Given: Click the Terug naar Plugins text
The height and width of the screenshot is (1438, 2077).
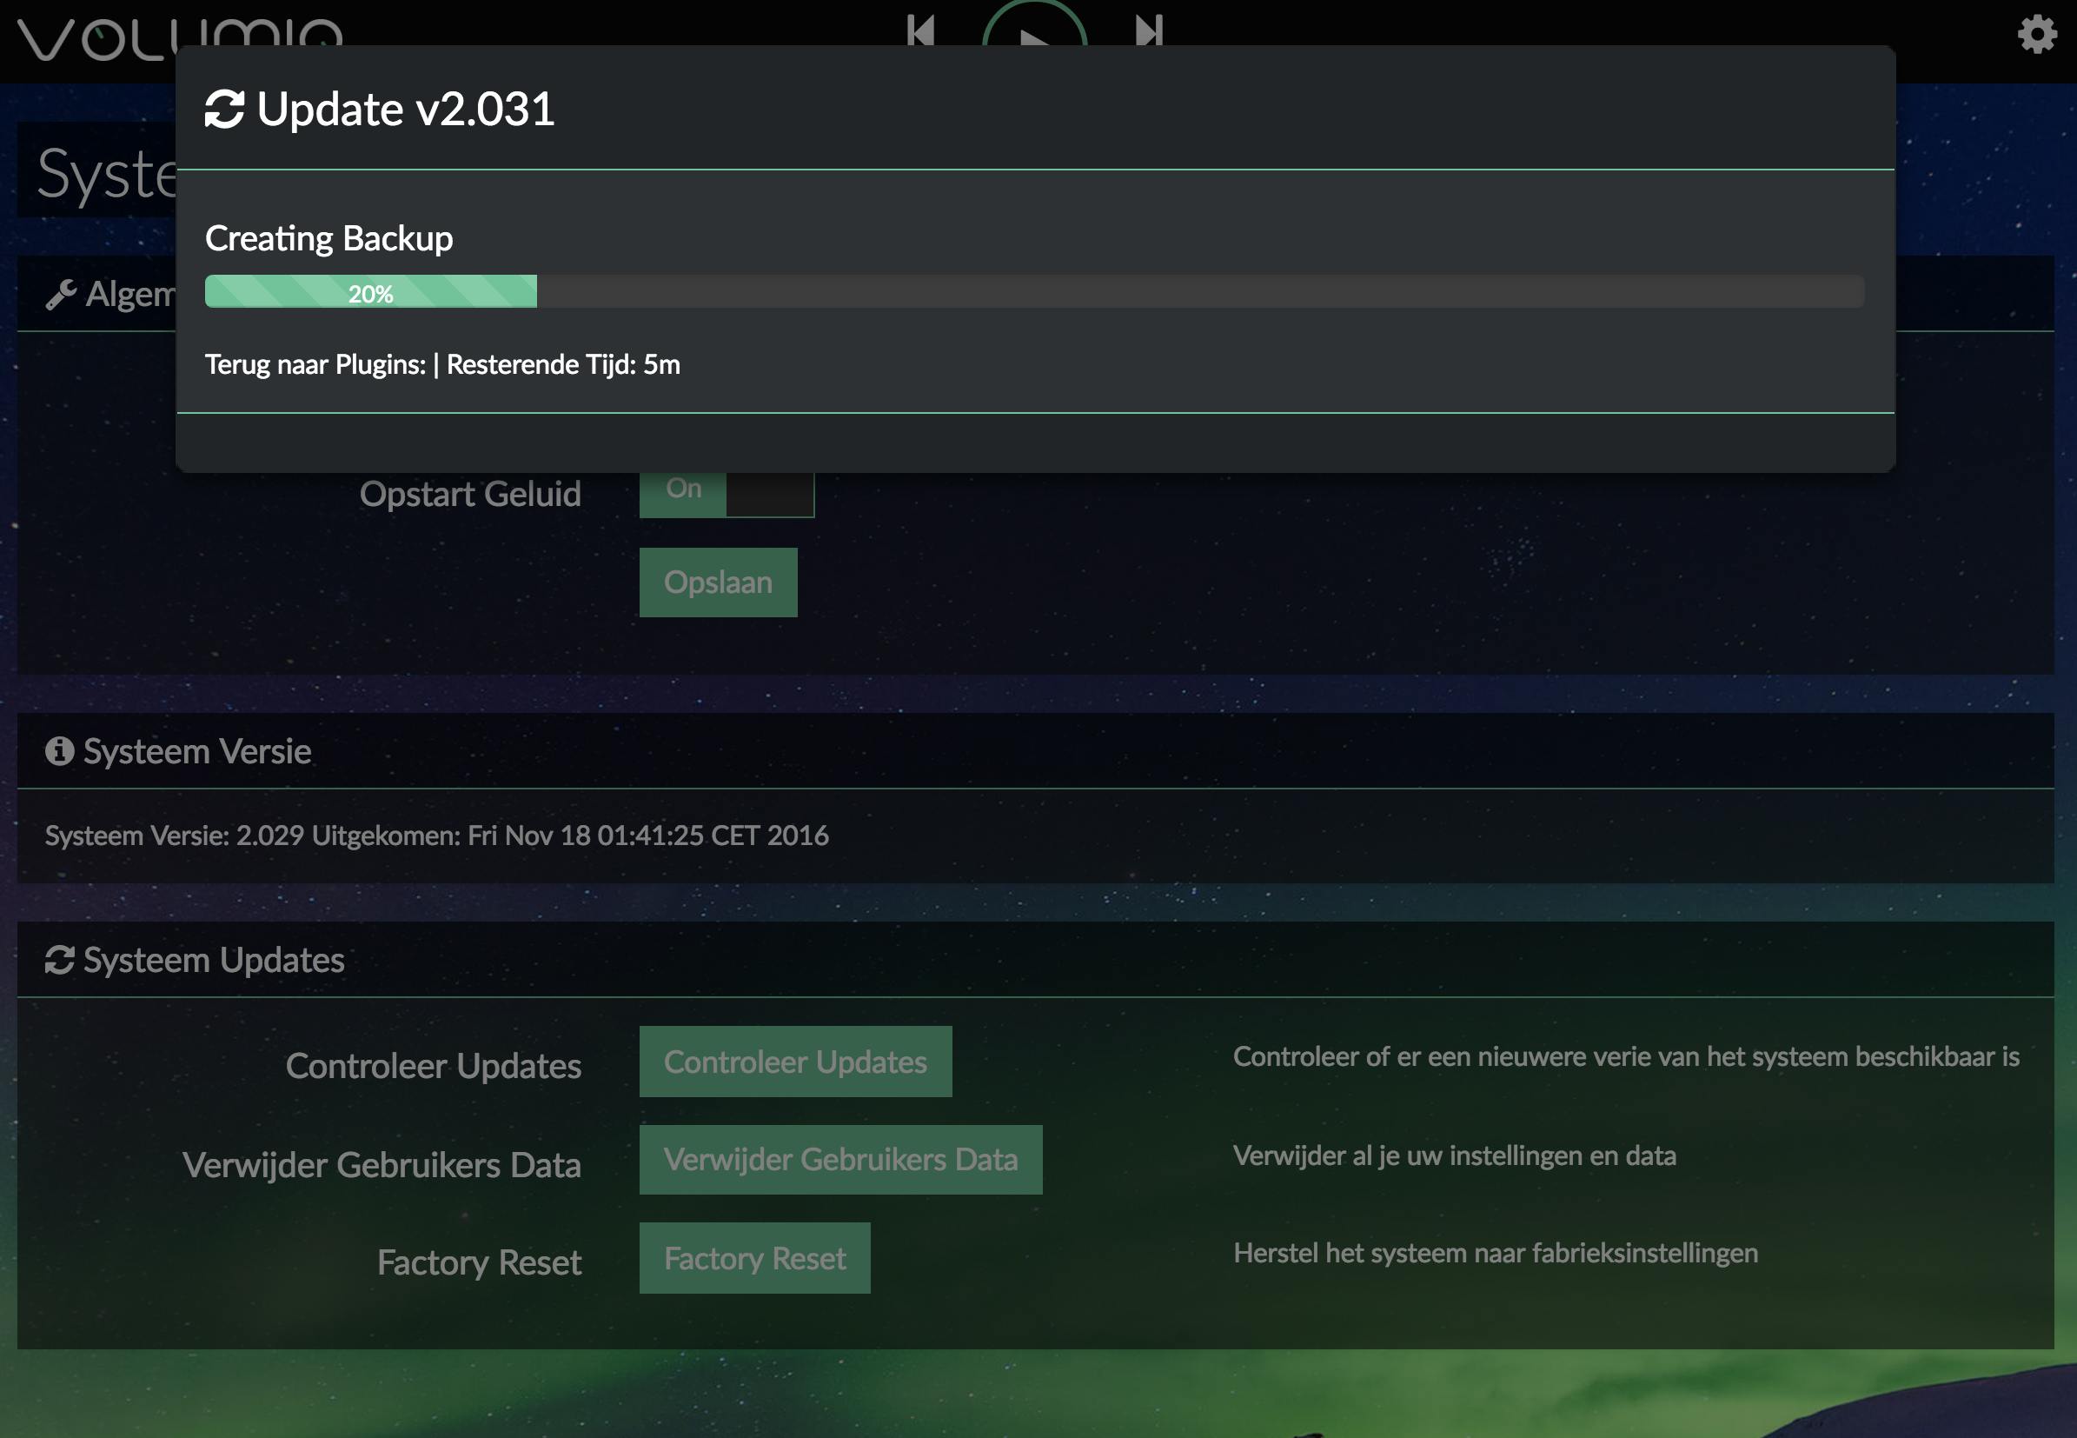Looking at the screenshot, I should coord(315,365).
